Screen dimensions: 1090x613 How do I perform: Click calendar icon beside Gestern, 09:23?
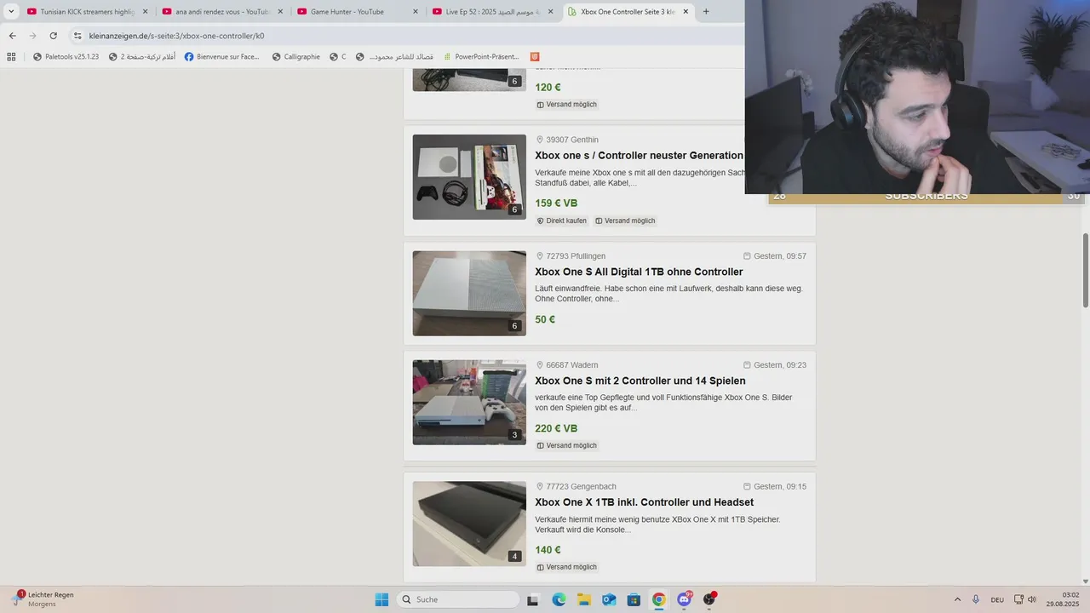click(747, 365)
